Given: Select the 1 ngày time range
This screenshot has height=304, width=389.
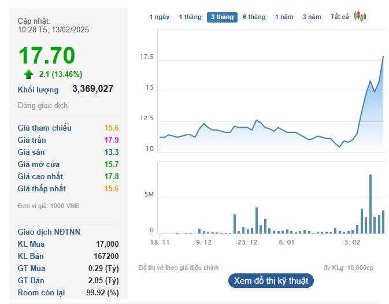Looking at the screenshot, I should pos(160,17).
